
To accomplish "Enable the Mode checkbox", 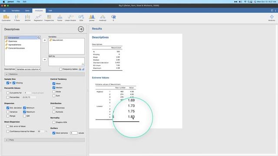I will pyautogui.click(x=54, y=91).
